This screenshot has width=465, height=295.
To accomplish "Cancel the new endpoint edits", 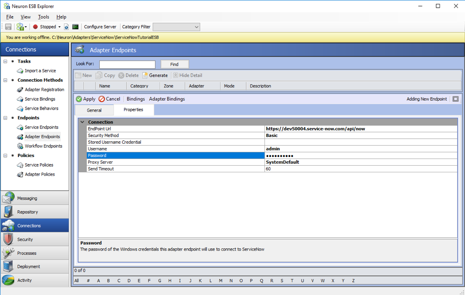I will click(109, 99).
